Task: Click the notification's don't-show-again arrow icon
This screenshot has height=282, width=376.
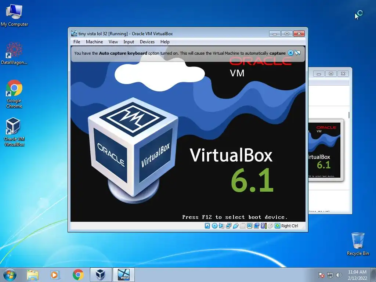Action: [x=297, y=53]
